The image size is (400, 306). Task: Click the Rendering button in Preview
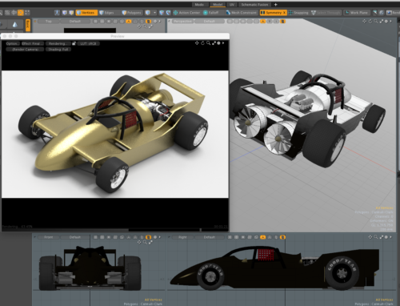click(58, 43)
